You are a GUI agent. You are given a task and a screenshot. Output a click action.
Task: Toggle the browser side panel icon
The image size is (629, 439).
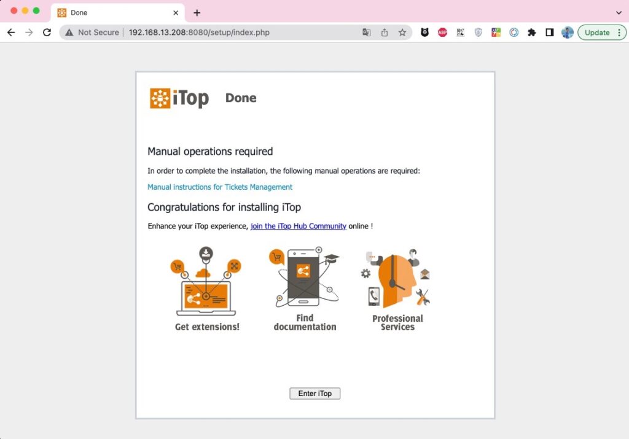[x=550, y=33]
